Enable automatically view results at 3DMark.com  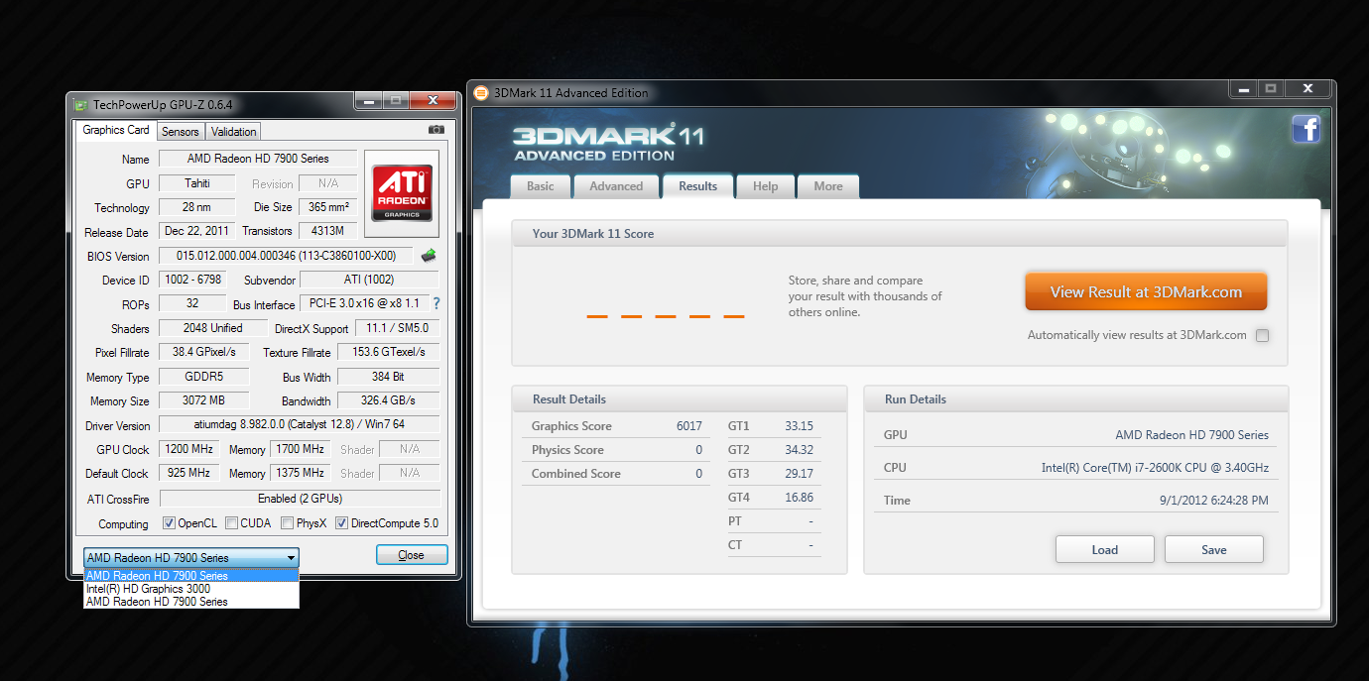(x=1262, y=336)
